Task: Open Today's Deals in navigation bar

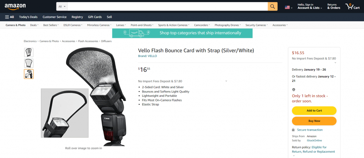Action: click(x=28, y=17)
